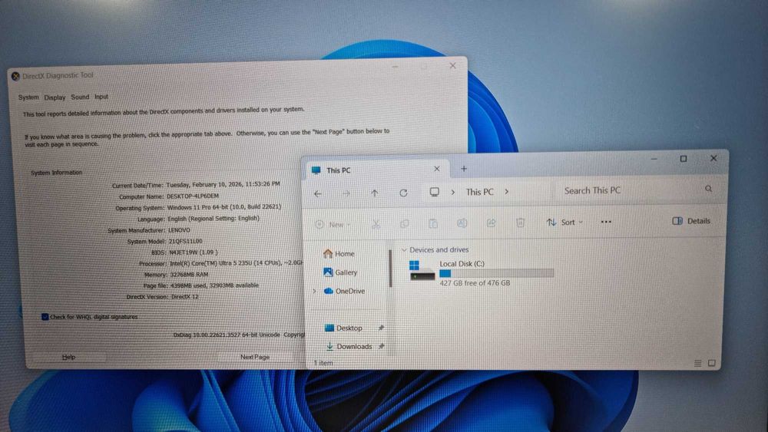The height and width of the screenshot is (432, 768).
Task: Click the Rename icon in toolbar
Action: 462,223
